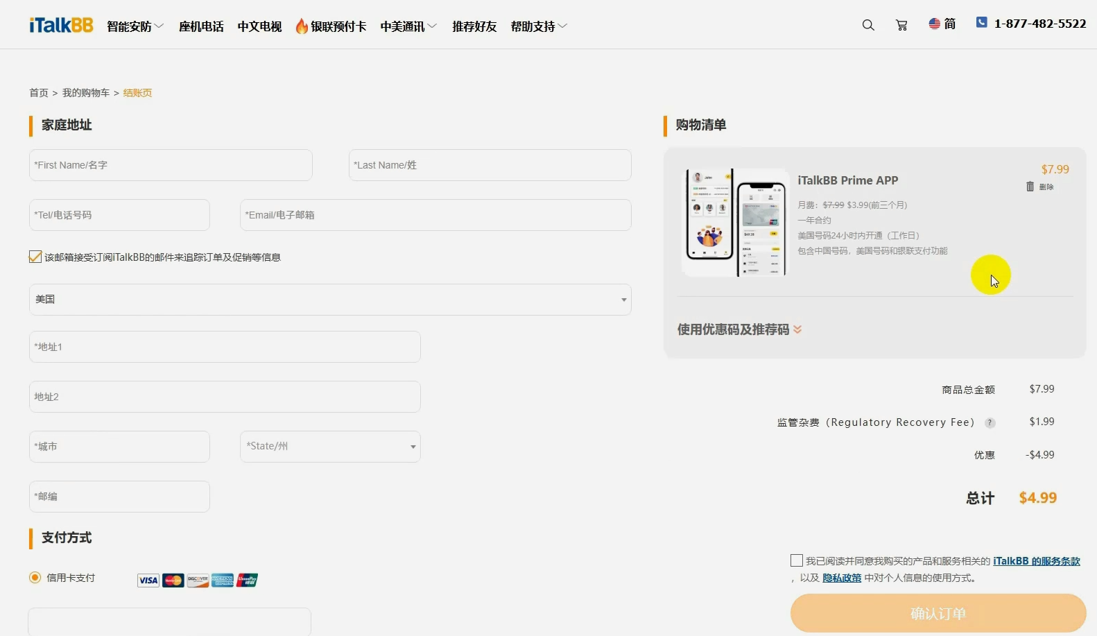Focus the Tel/电话号码 field

coord(119,215)
